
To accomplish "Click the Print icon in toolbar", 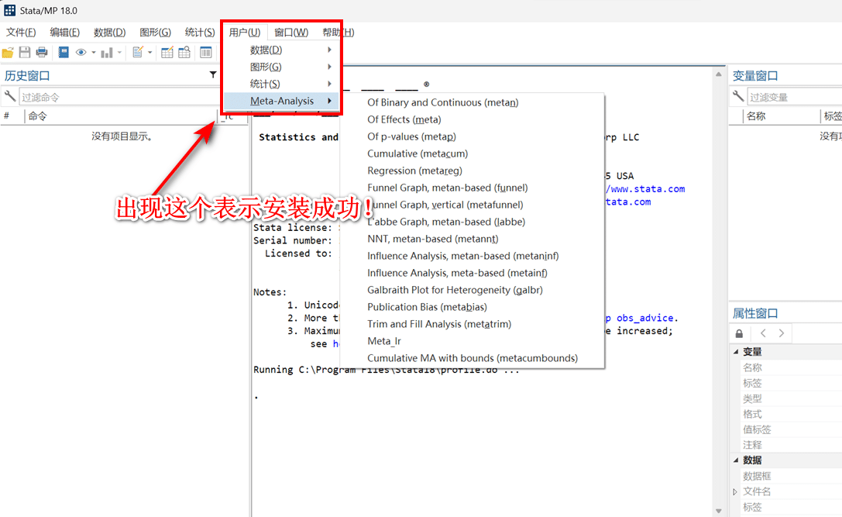I will coord(42,53).
